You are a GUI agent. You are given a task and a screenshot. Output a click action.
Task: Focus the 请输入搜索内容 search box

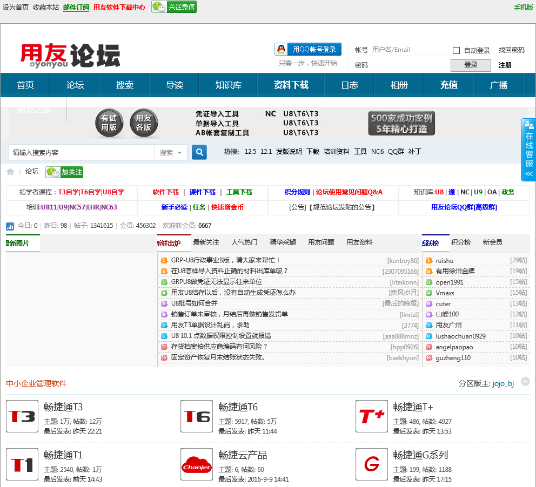coord(82,152)
